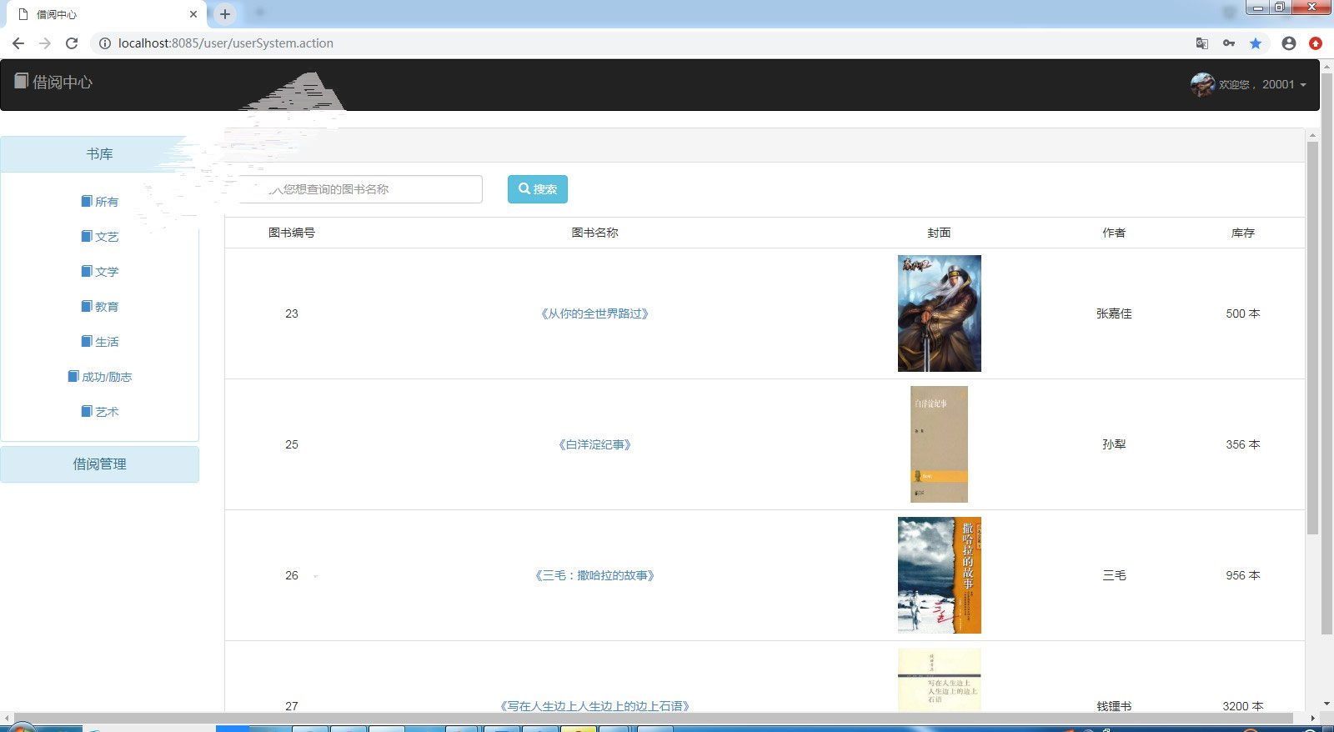Click cover image of 《从你的全世界路过》

(939, 313)
